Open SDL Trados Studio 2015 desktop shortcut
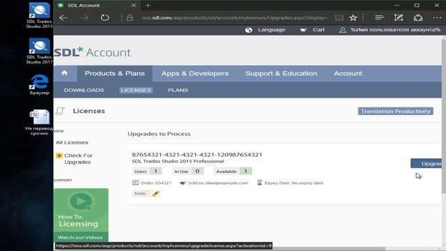 [x=39, y=15]
